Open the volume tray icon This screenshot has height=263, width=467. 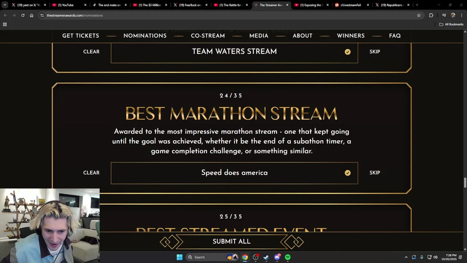pos(435,257)
